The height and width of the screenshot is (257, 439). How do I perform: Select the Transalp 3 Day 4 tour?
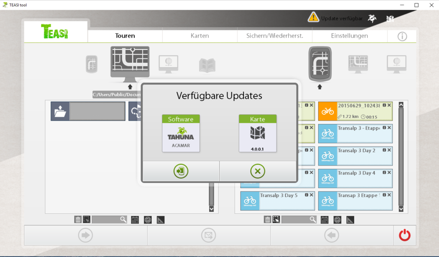355,178
